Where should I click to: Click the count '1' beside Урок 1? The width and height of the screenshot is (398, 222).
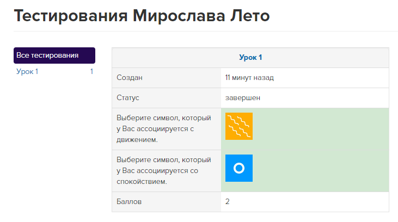tap(91, 71)
